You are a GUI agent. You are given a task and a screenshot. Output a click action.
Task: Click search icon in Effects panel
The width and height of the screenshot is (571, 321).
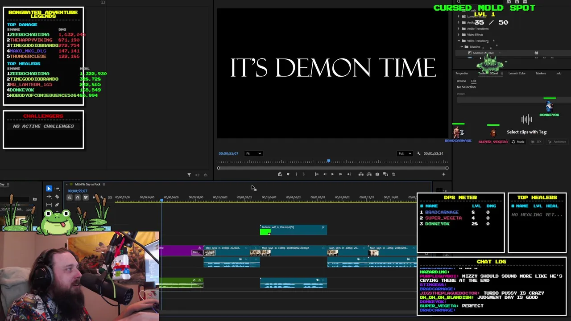459,2
